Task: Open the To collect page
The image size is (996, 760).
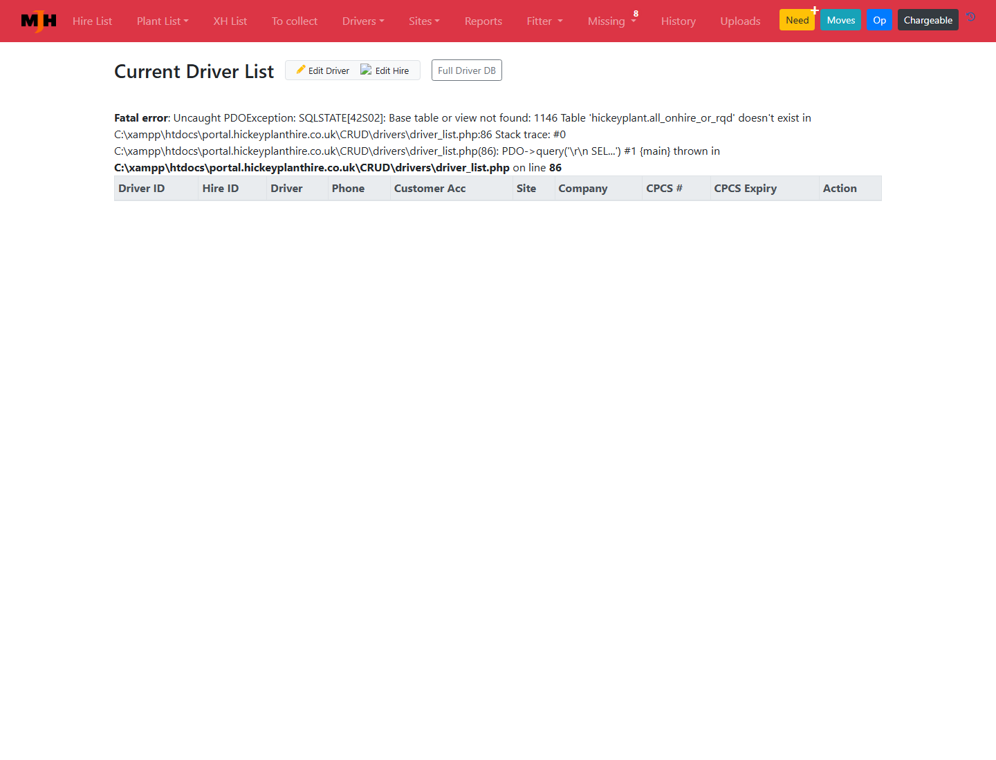Action: 295,21
